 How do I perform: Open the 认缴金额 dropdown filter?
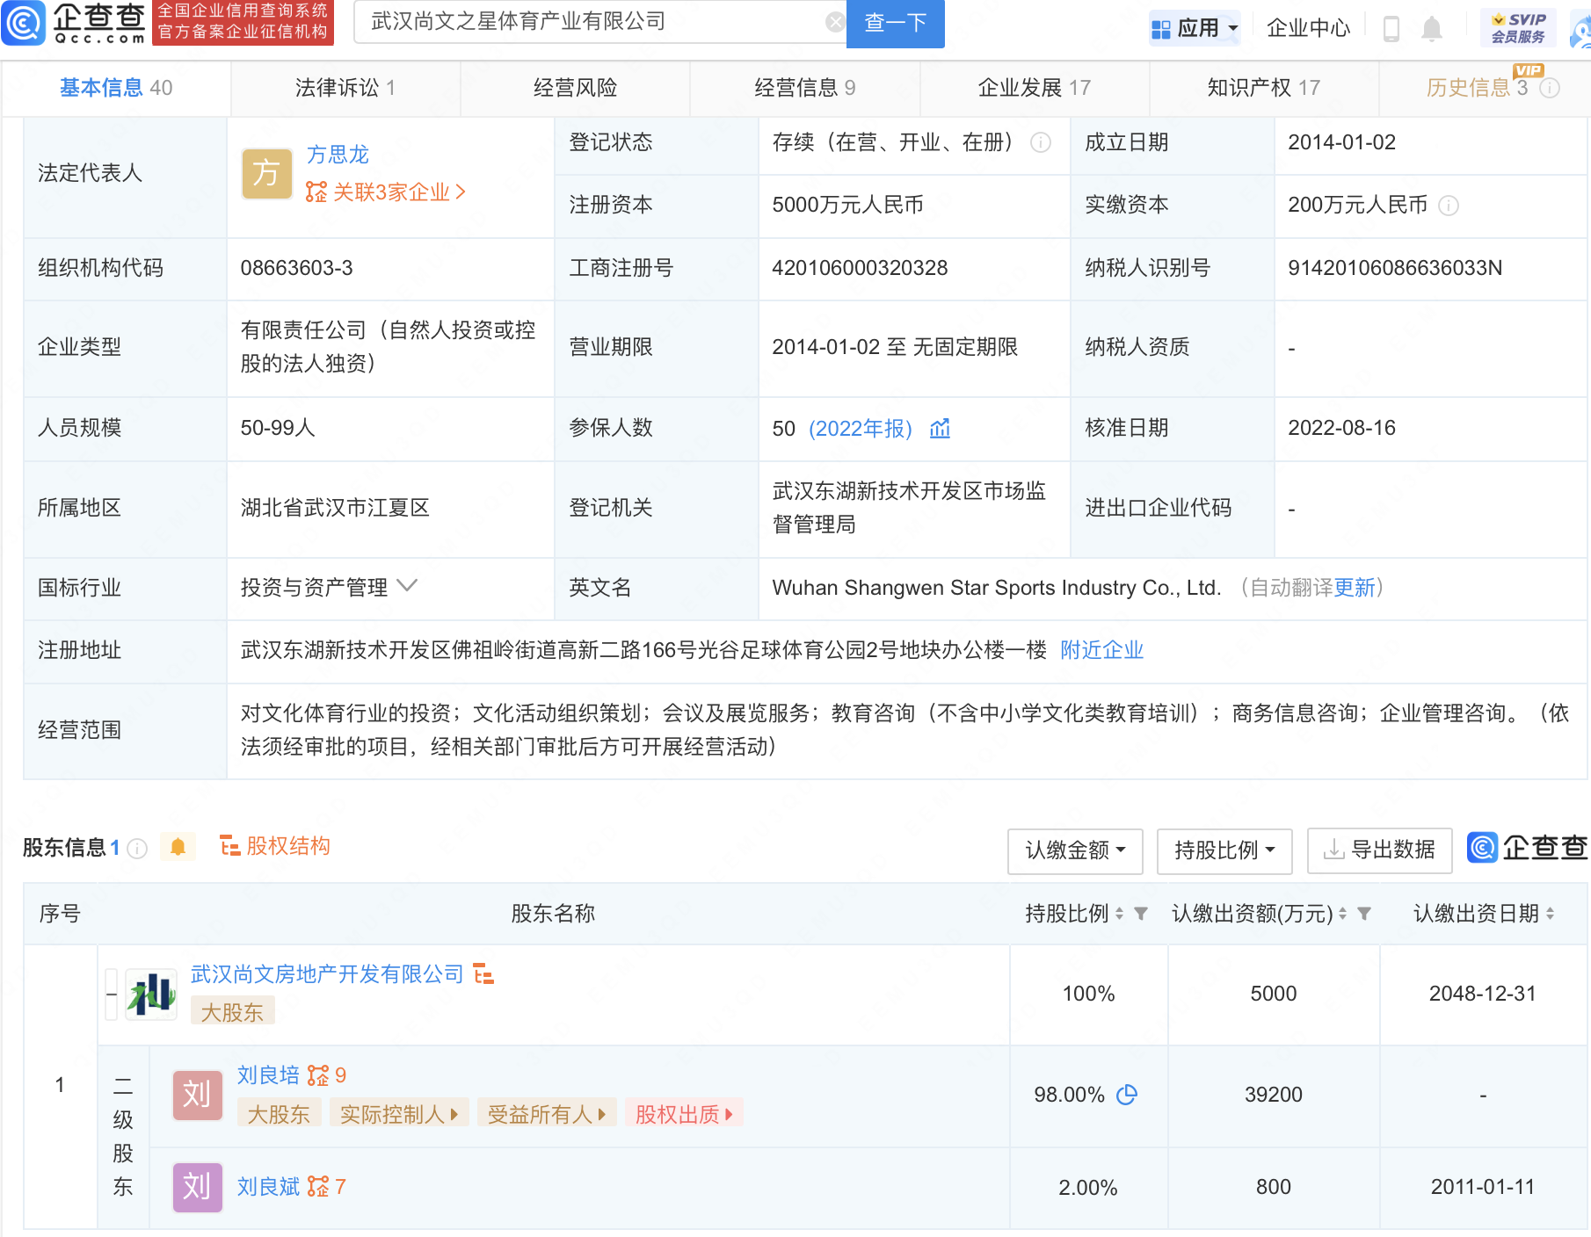pos(1074,850)
